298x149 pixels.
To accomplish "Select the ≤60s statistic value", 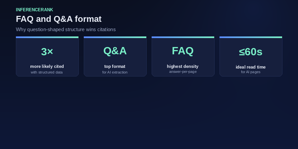I will [251, 52].
